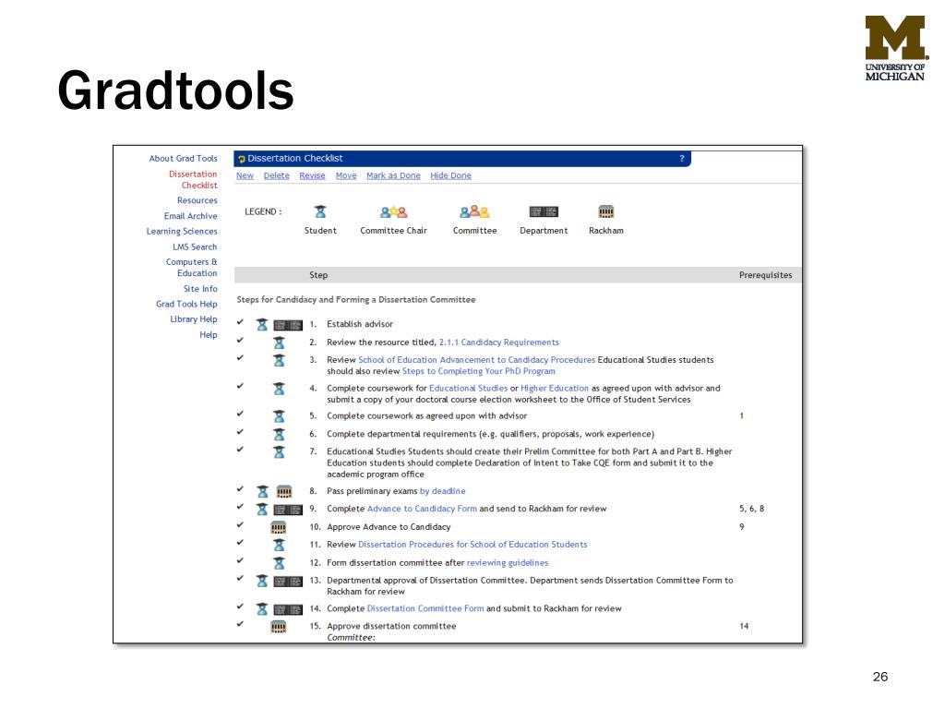Open Library Help in sidebar

tap(194, 319)
